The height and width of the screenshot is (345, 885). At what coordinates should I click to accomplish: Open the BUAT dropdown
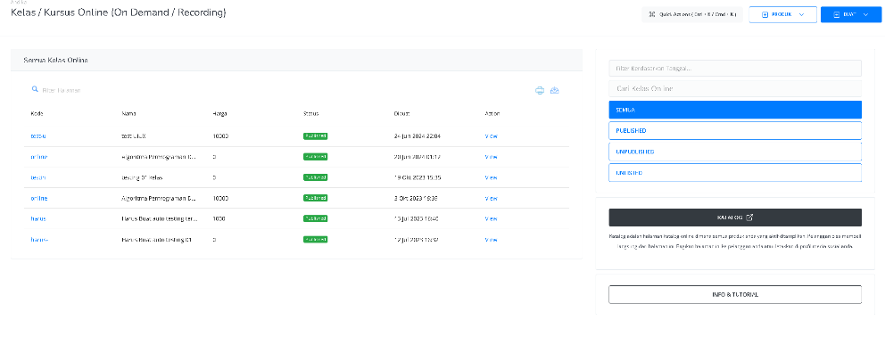pyautogui.click(x=851, y=14)
